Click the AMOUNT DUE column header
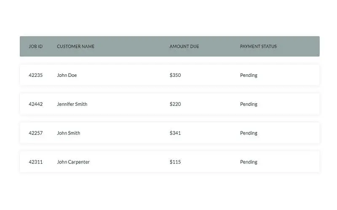337x210 pixels. (x=184, y=46)
